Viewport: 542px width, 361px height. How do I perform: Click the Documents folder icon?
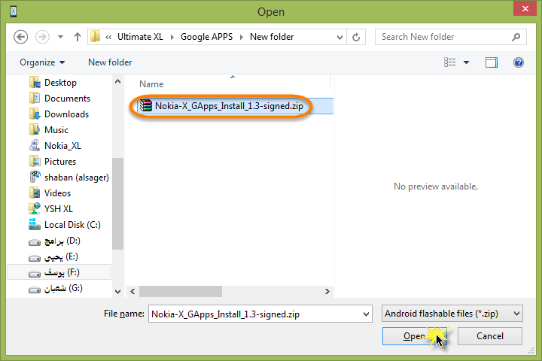pyautogui.click(x=35, y=99)
